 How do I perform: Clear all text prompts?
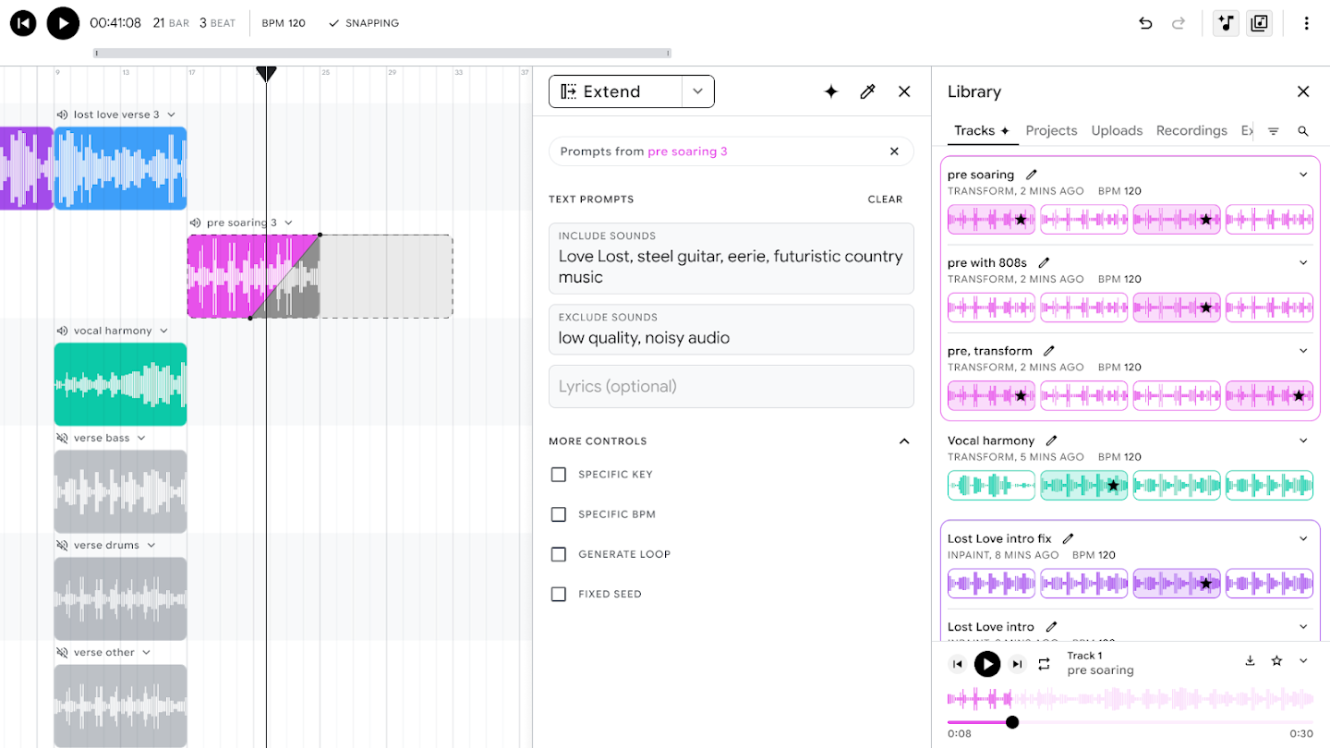click(x=885, y=199)
